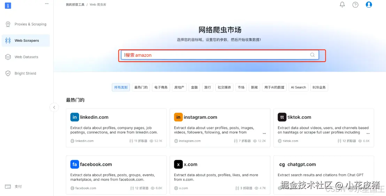Open the facebook.com card title

(x=96, y=164)
